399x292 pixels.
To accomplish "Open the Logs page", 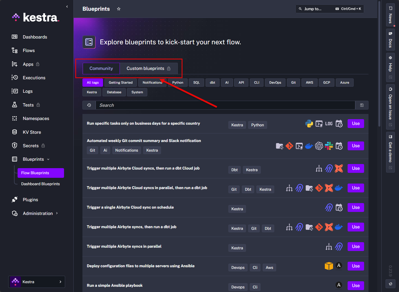I will tap(28, 91).
